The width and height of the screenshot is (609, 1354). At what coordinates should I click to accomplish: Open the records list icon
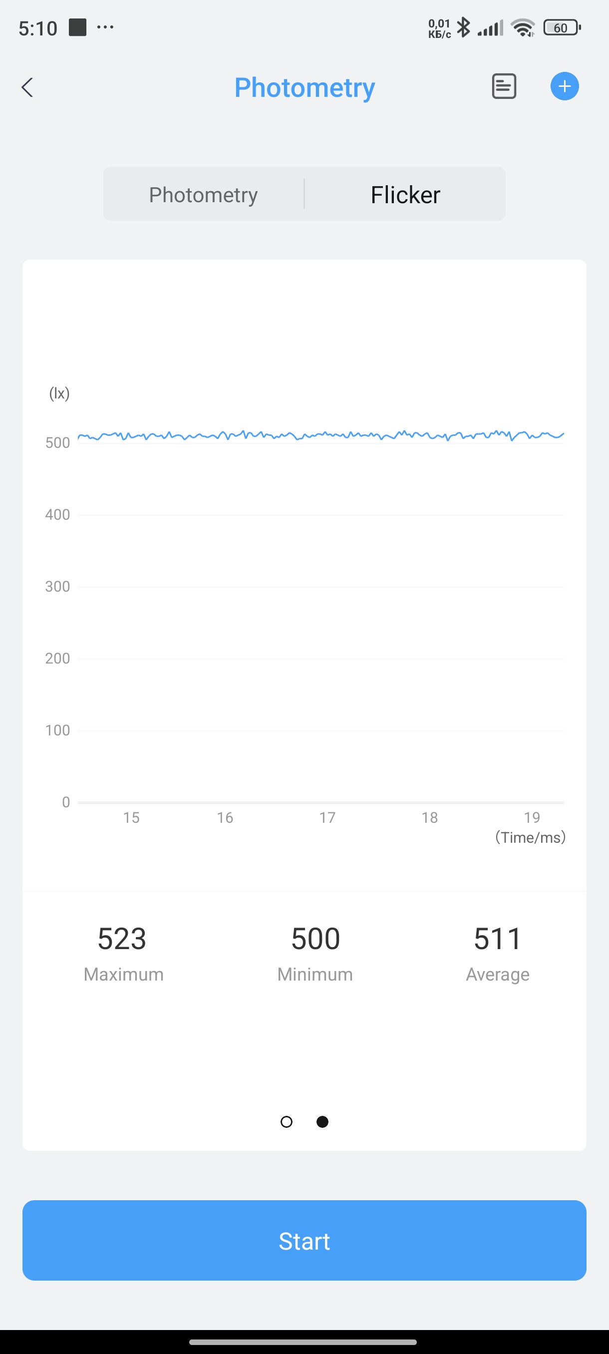pos(503,86)
